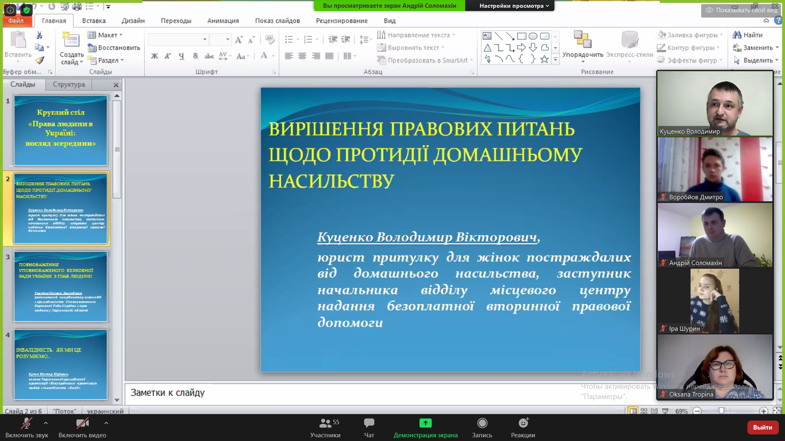Viewport: 785px width, 441px height.
Task: Select slide 1 thumbnail Круглий стіл
Action: (x=61, y=131)
